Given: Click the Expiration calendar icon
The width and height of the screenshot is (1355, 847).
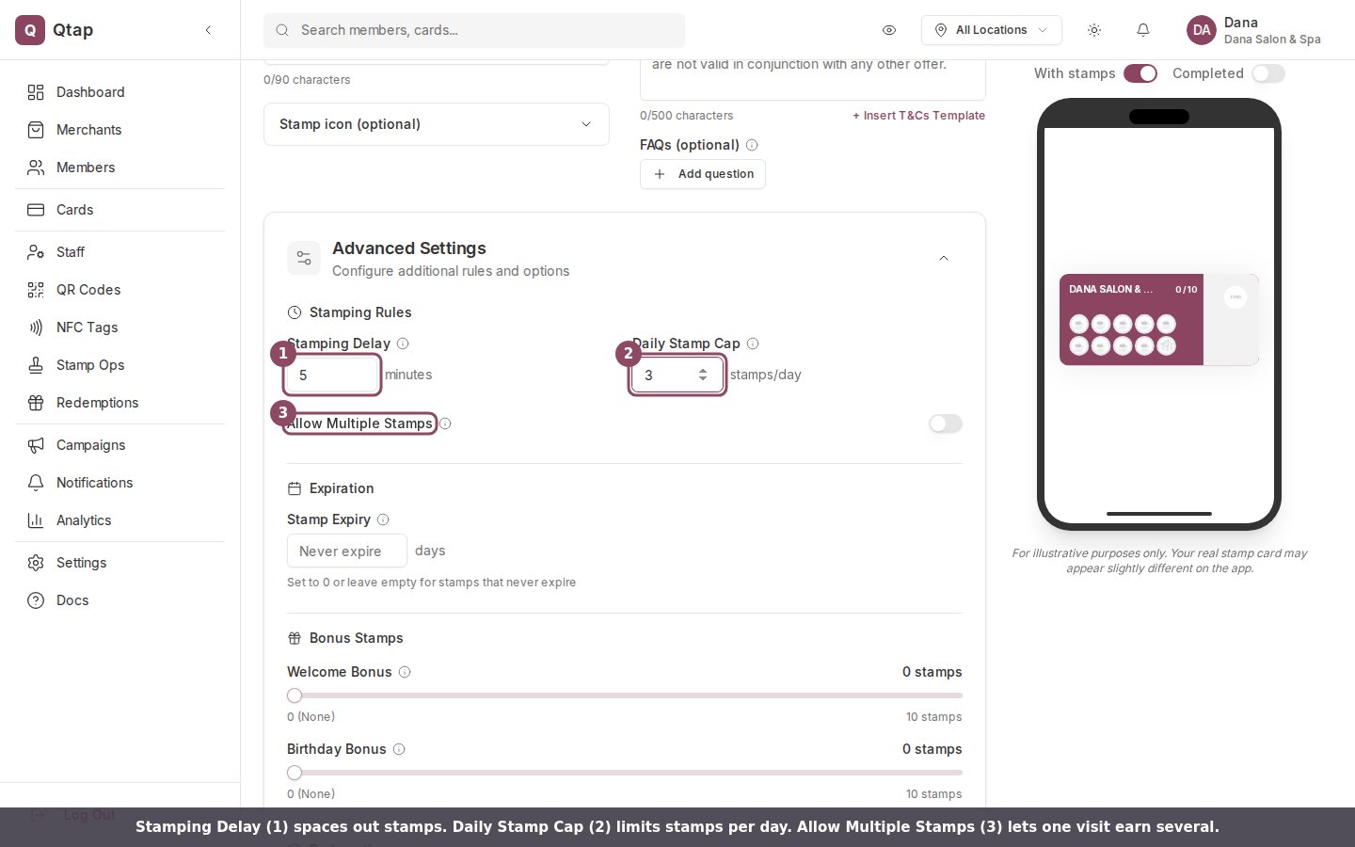Looking at the screenshot, I should pyautogui.click(x=295, y=488).
